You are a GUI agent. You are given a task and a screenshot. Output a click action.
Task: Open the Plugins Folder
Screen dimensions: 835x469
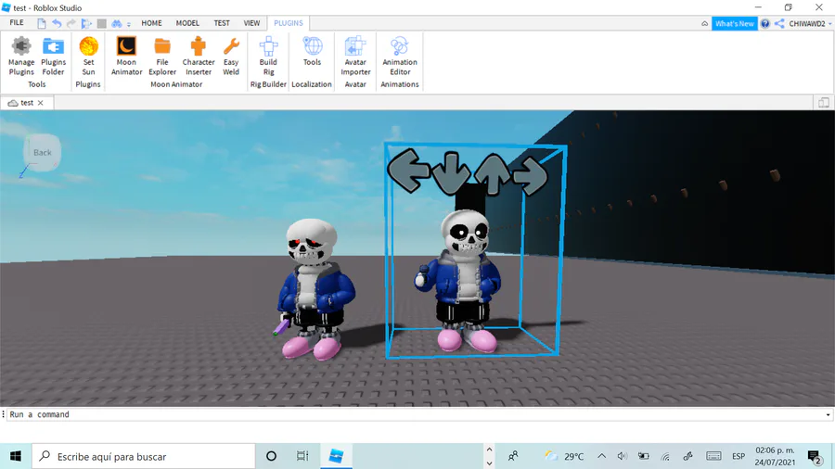point(53,57)
